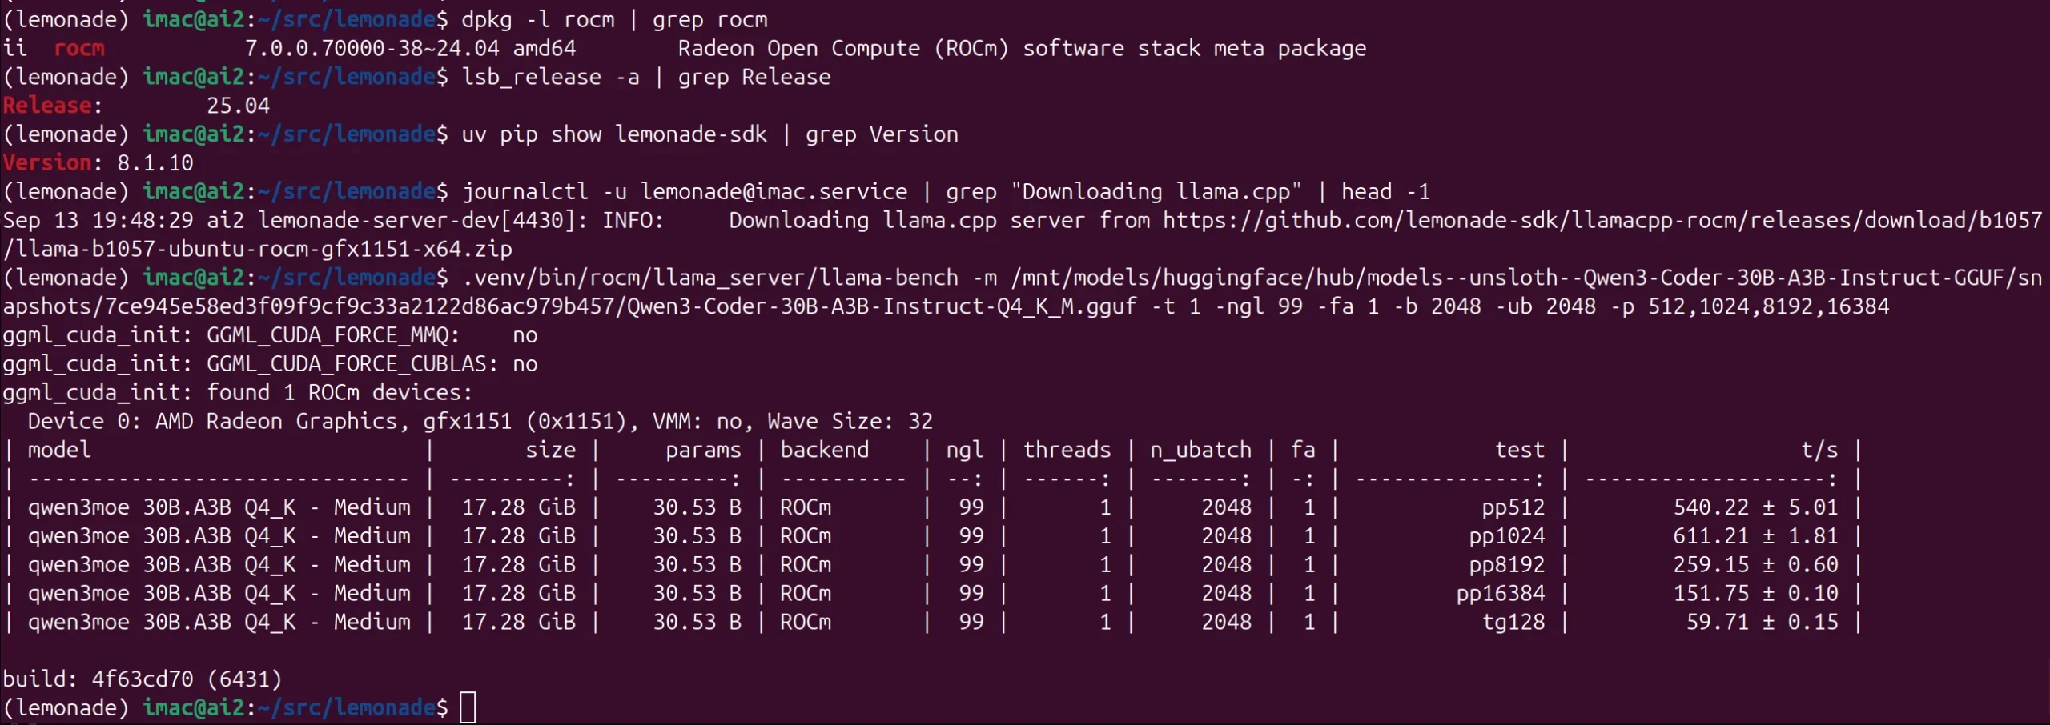This screenshot has width=2050, height=725.
Task: Select the "tg128" test cell
Action: click(1513, 623)
